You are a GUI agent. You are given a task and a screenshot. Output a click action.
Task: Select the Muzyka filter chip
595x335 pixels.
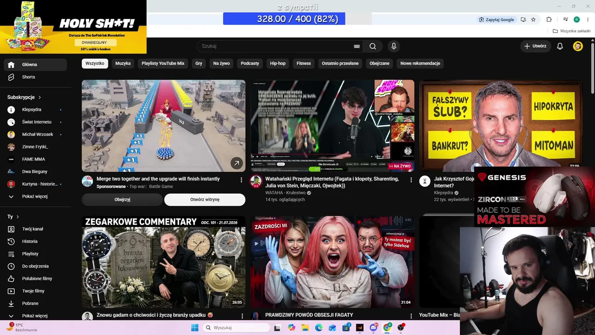click(123, 63)
